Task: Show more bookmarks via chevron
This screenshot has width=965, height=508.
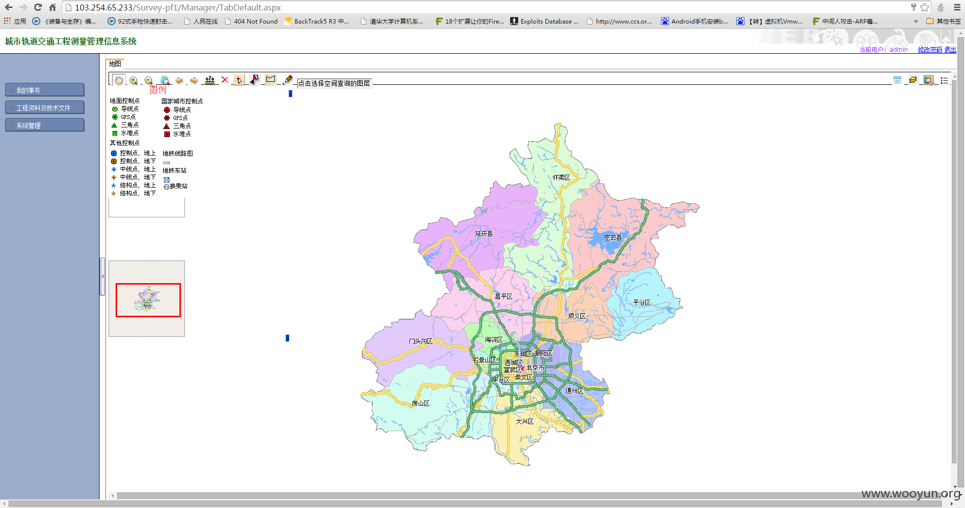Action: click(x=916, y=21)
